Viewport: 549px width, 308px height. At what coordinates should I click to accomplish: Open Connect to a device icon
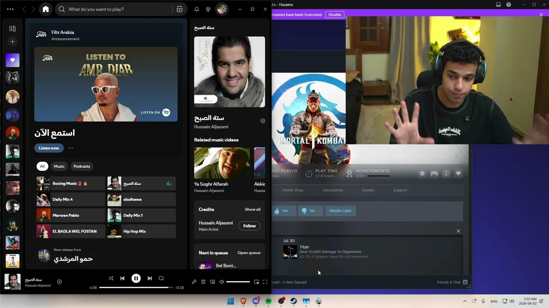(x=212, y=282)
